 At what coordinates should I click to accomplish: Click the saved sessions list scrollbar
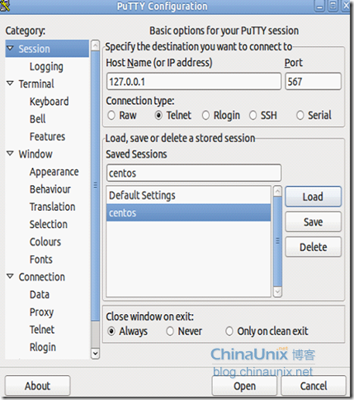277,241
